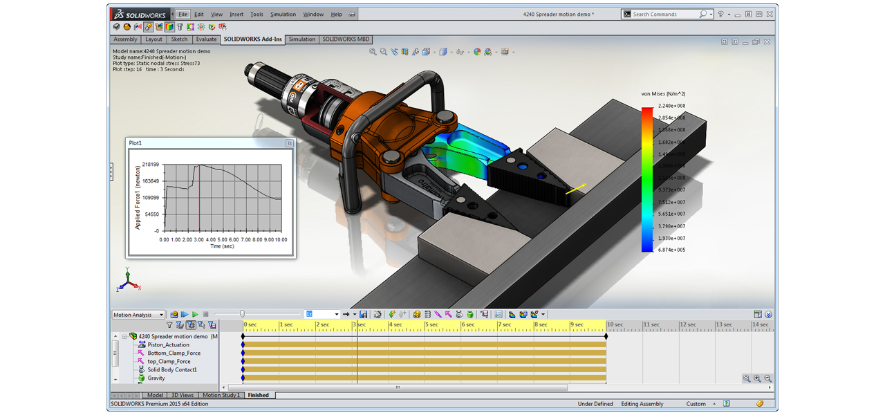Image resolution: width=885 pixels, height=415 pixels.
Task: Select Piston_Actuation in the motion tree
Action: click(x=168, y=344)
